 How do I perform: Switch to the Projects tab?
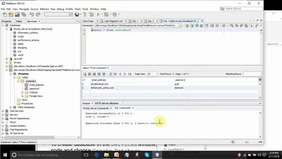[7, 21]
